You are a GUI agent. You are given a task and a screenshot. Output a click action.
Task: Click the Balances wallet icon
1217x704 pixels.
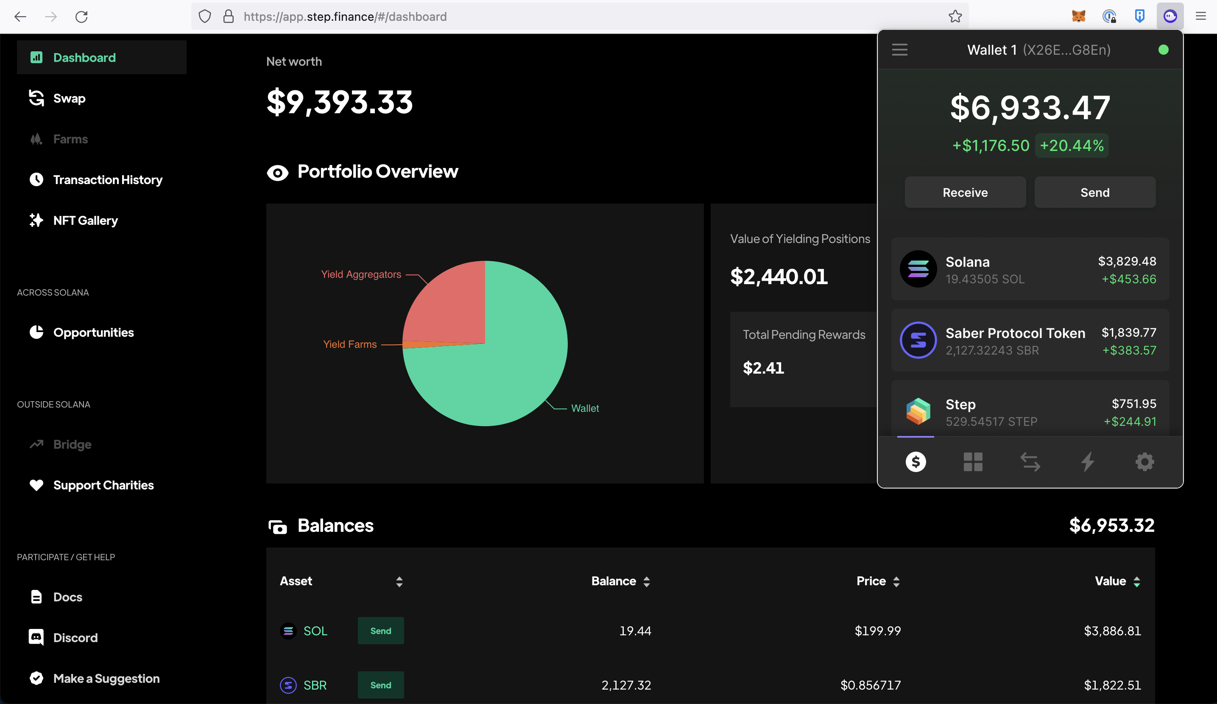pyautogui.click(x=278, y=526)
